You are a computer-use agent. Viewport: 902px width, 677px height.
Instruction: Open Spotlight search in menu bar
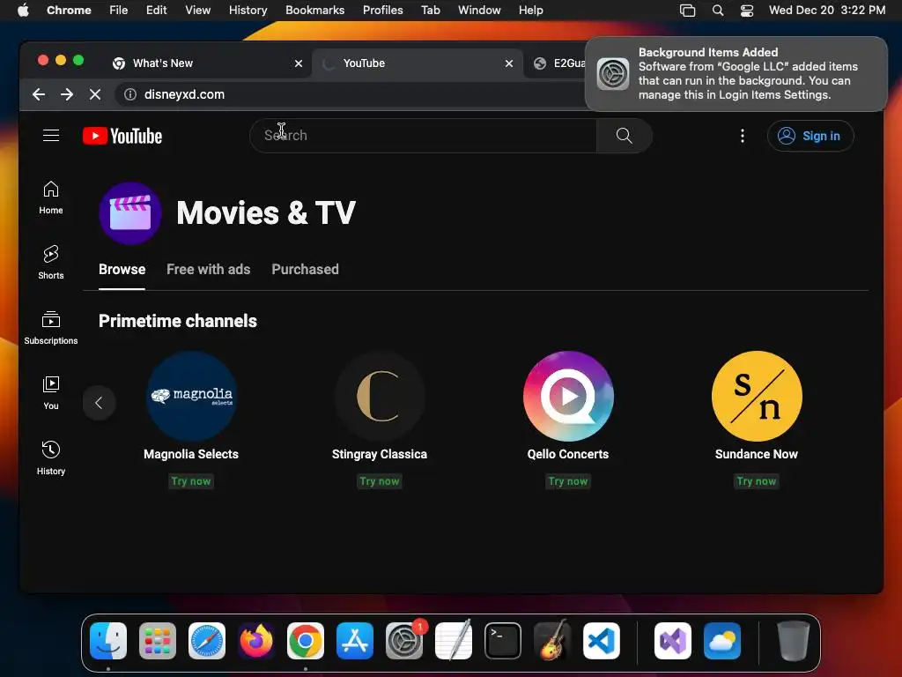pyautogui.click(x=717, y=11)
